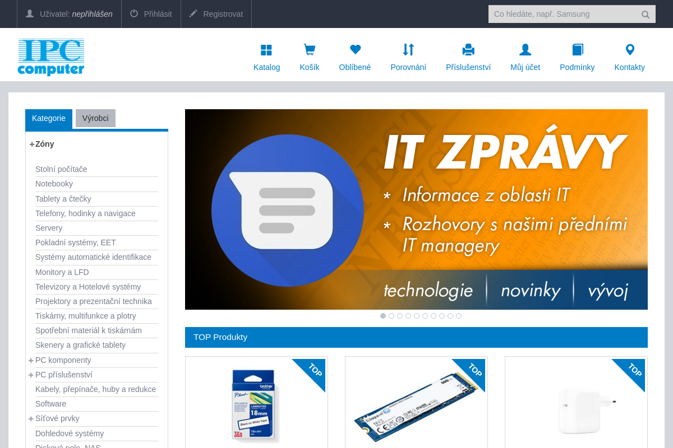Click the search magnifier icon
Screen dimensions: 673x448
[x=646, y=15]
